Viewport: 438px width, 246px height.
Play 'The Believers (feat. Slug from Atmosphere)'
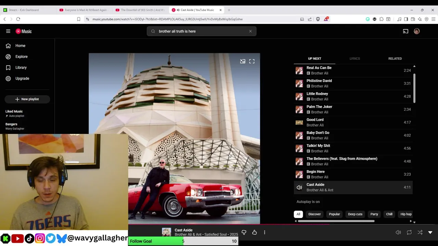[353, 161]
